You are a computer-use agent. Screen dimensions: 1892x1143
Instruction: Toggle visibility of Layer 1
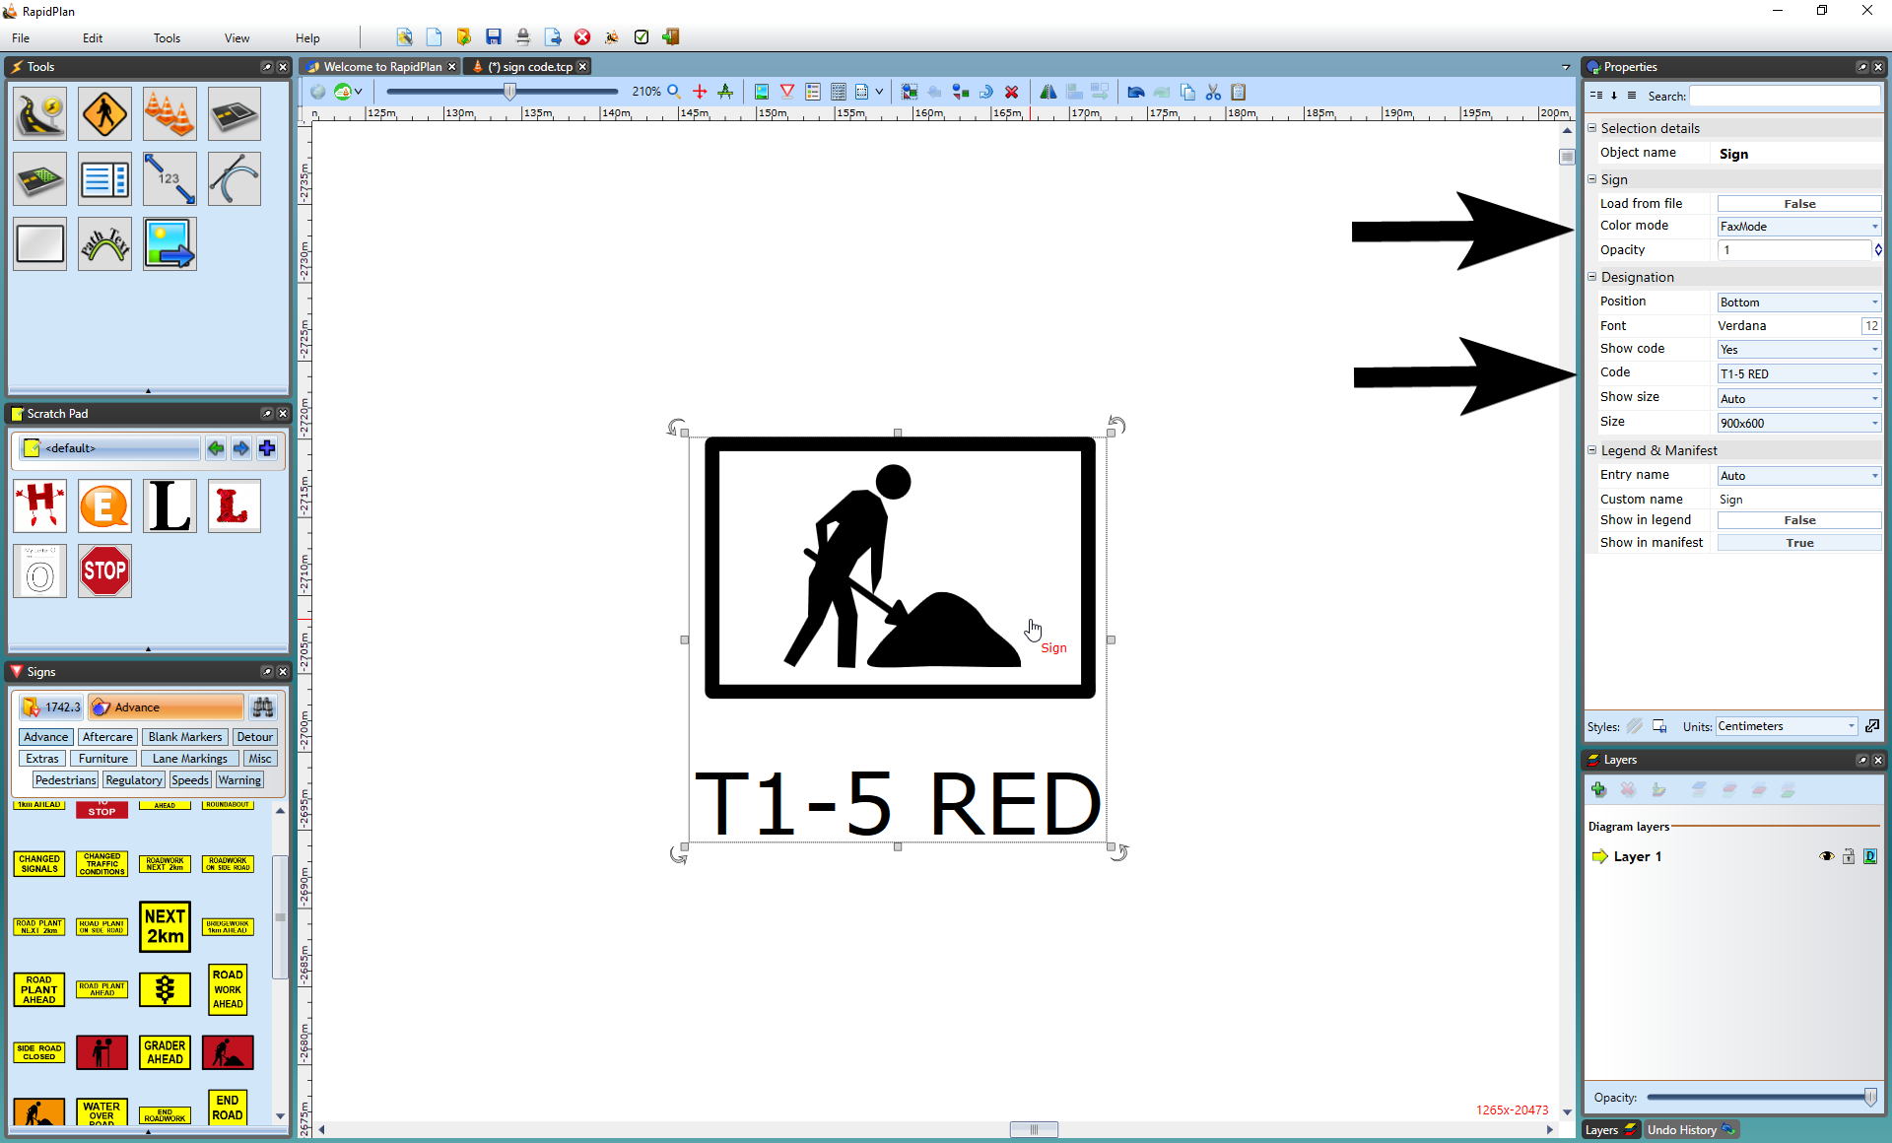(x=1824, y=855)
